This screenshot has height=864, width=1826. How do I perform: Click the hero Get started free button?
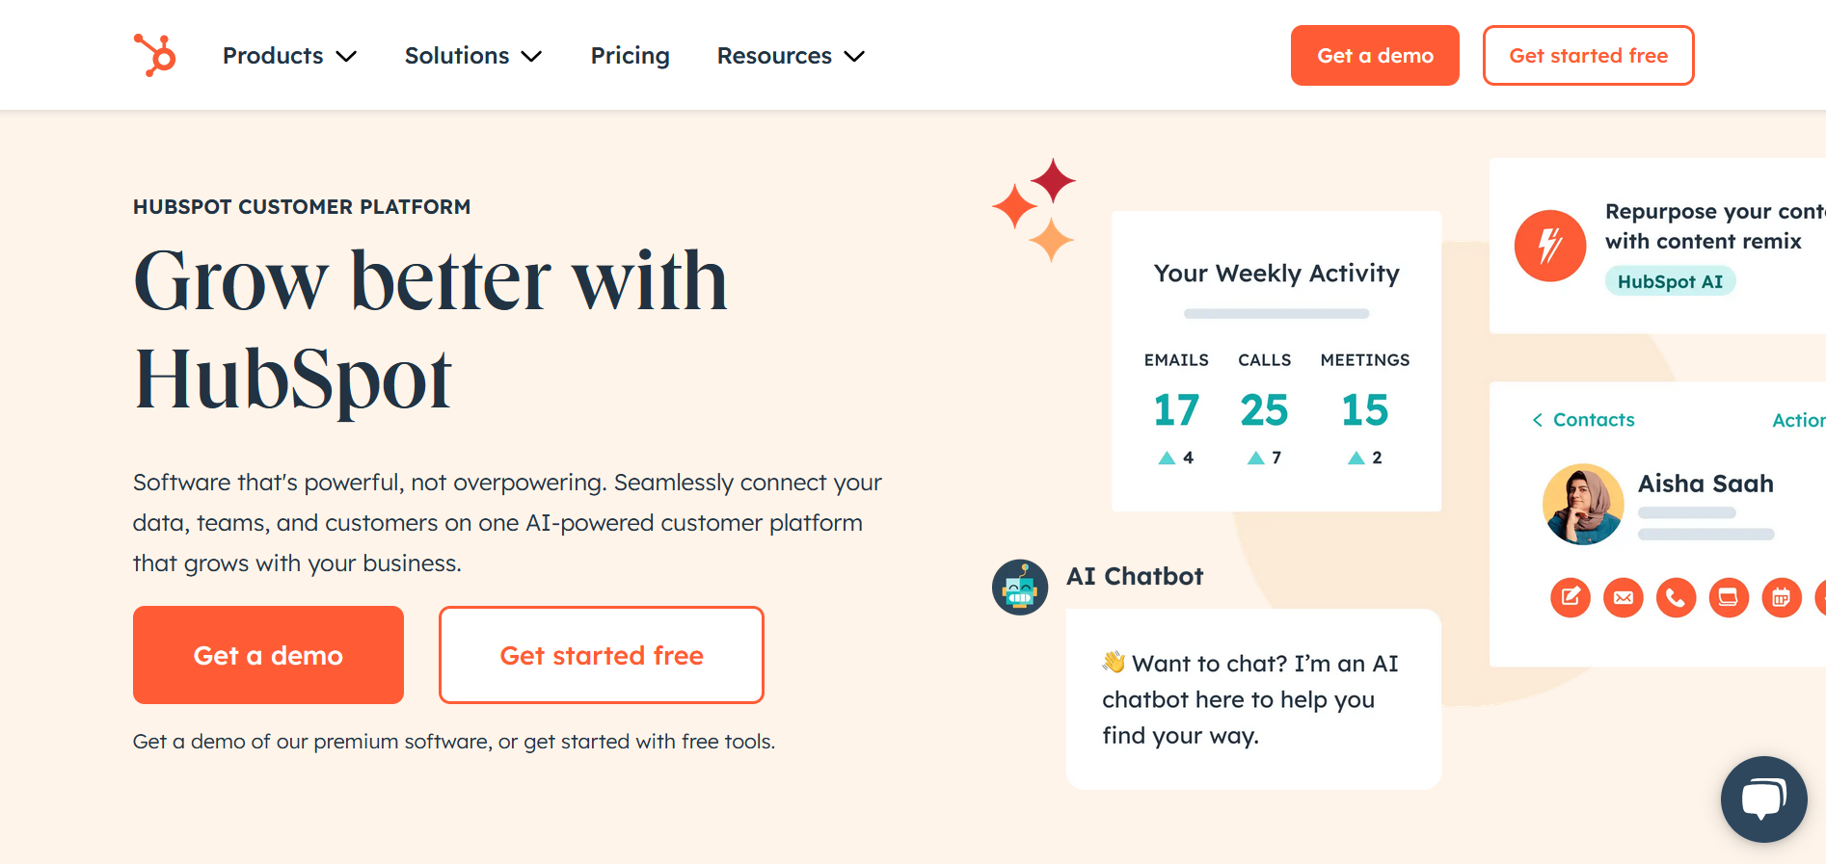pos(601,655)
